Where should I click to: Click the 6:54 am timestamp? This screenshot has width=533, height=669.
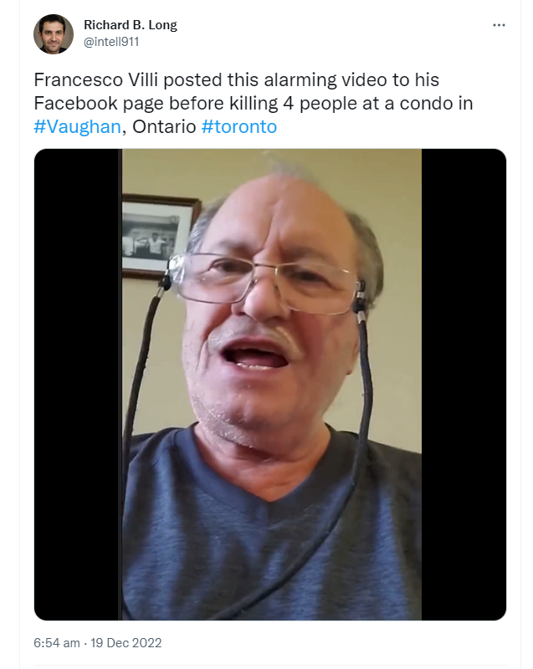coord(57,642)
